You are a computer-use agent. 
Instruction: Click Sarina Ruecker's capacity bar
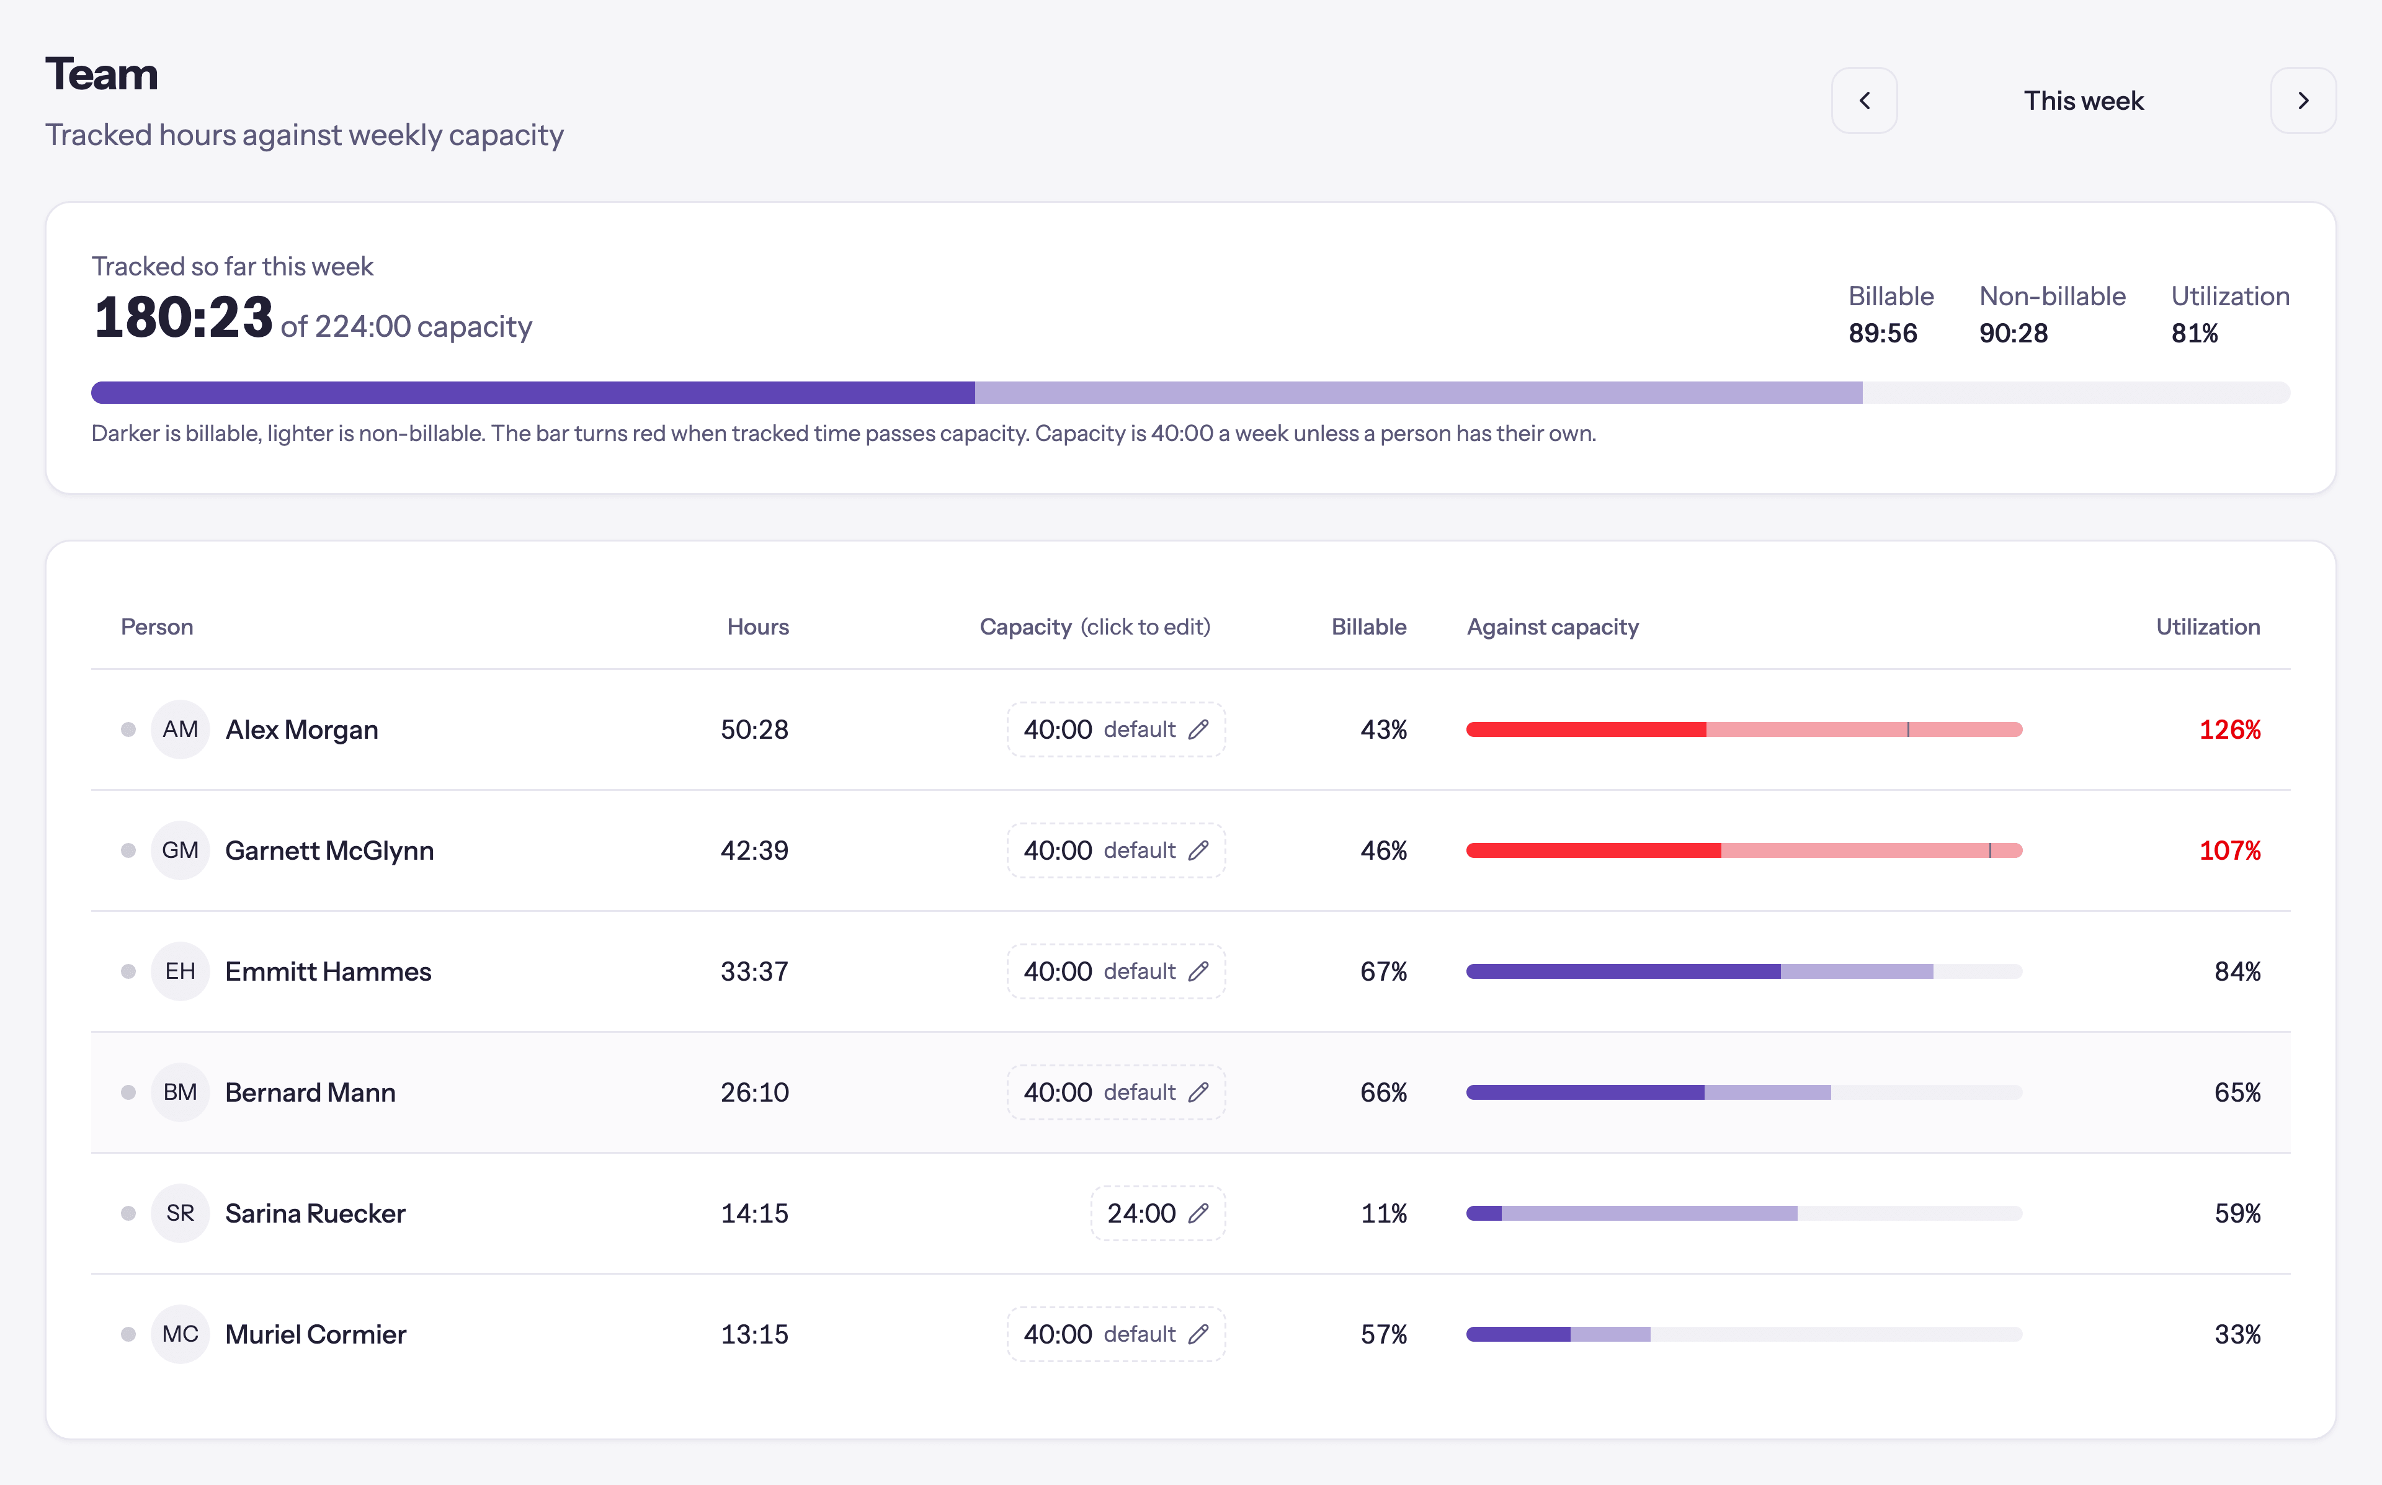(1744, 1213)
